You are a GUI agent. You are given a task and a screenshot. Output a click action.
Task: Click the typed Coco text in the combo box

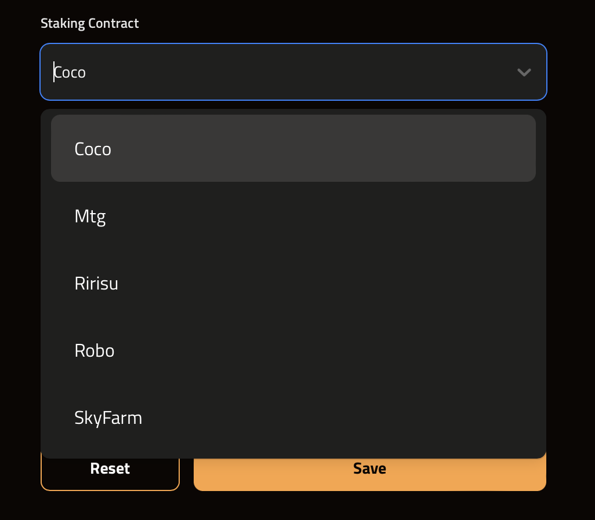coord(70,72)
